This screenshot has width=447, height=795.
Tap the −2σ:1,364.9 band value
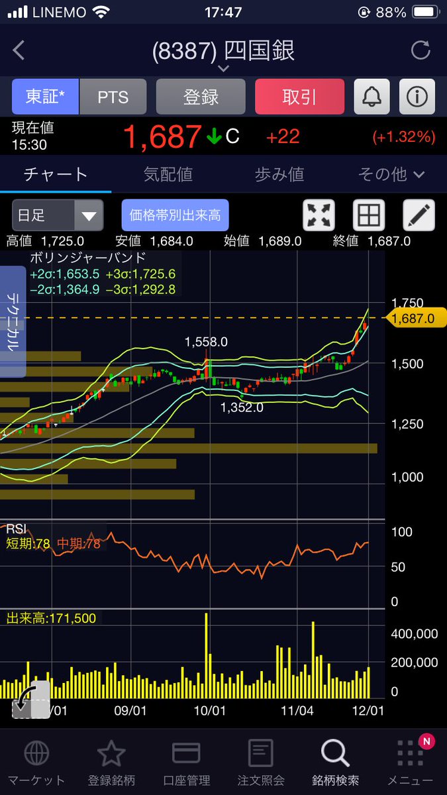tap(65, 289)
